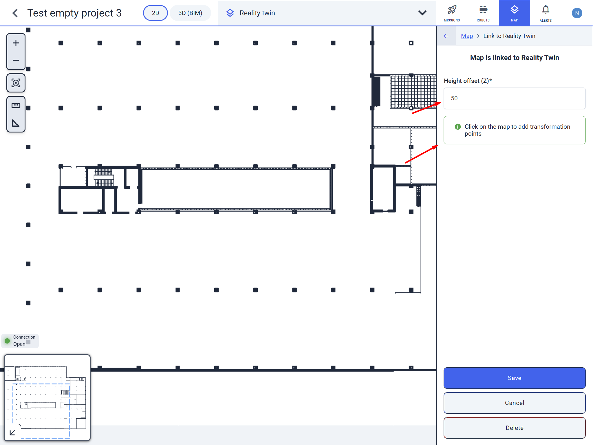Open Alerts bell icon
Image resolution: width=593 pixels, height=445 pixels.
(546, 13)
